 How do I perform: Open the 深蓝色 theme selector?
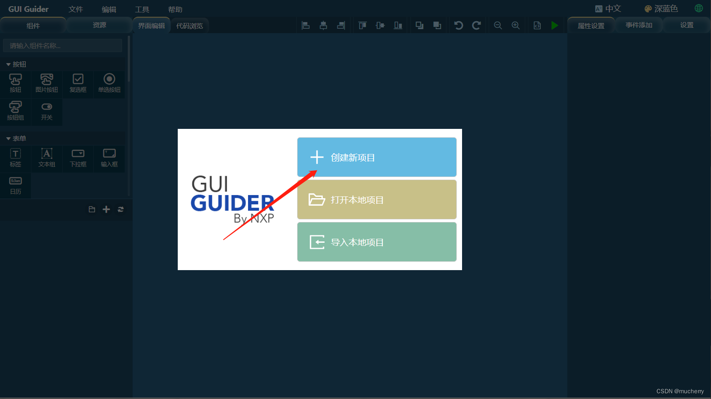[661, 9]
